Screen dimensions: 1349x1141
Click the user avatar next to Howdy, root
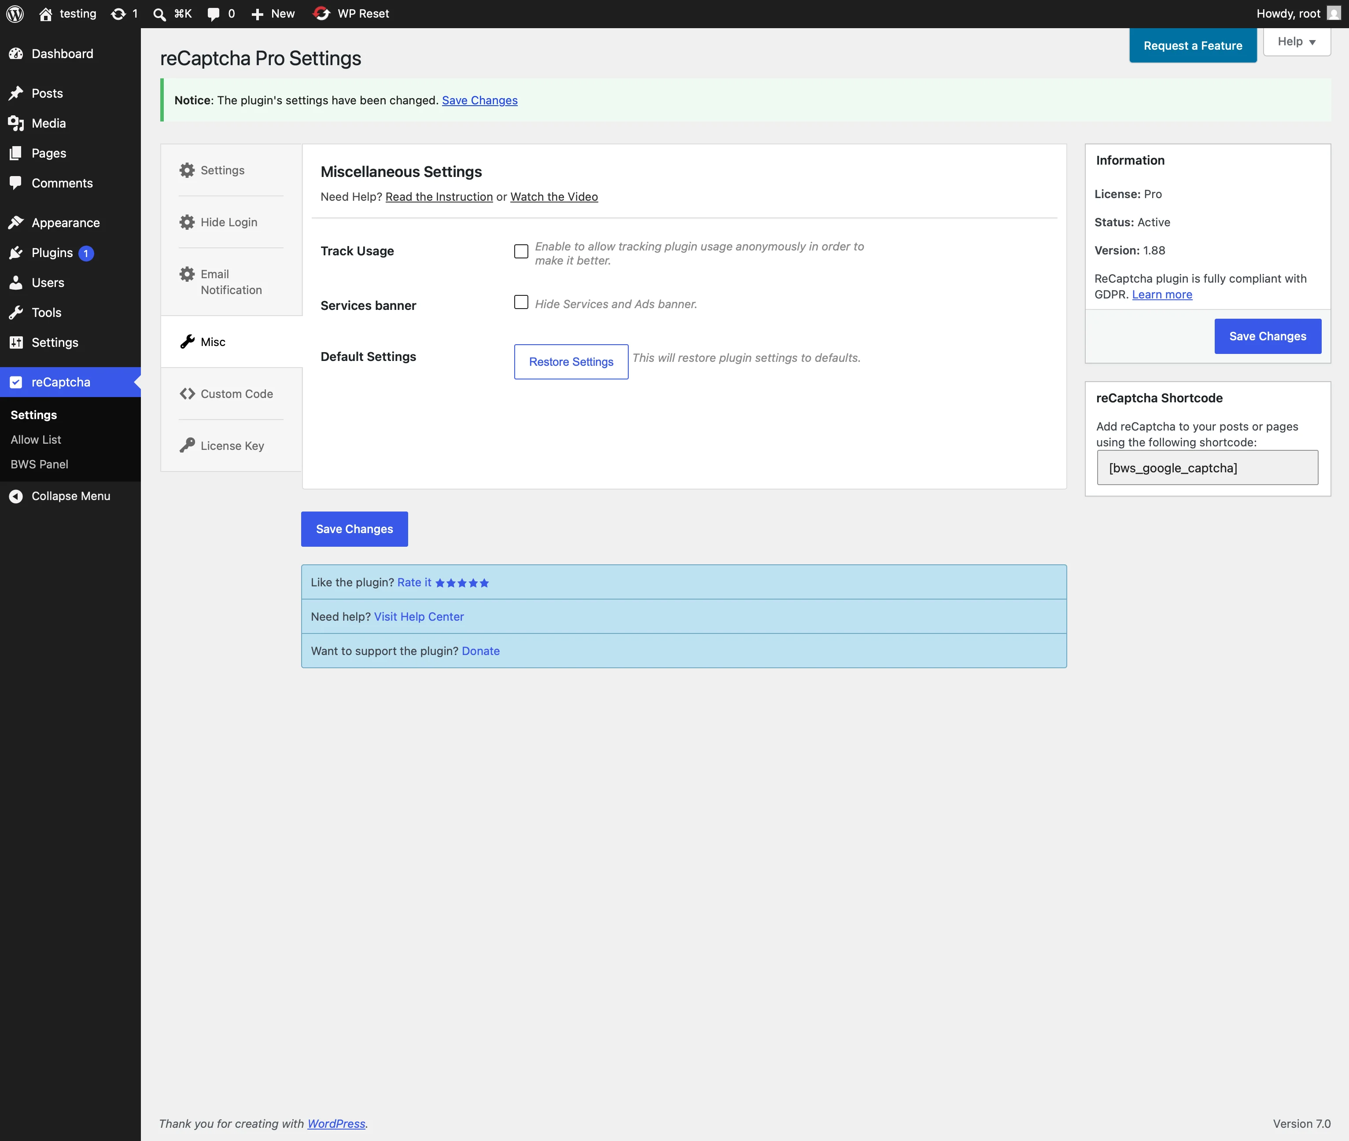[x=1334, y=13]
